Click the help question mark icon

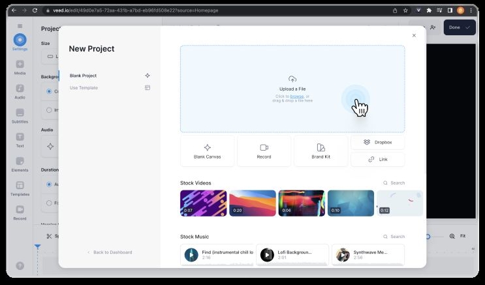20,266
